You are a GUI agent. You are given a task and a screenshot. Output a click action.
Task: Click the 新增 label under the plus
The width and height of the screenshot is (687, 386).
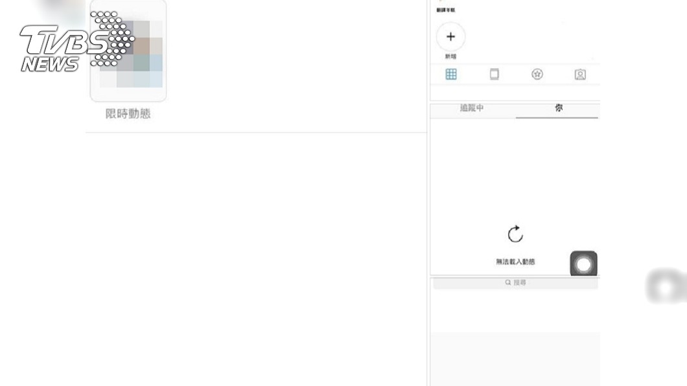(450, 56)
